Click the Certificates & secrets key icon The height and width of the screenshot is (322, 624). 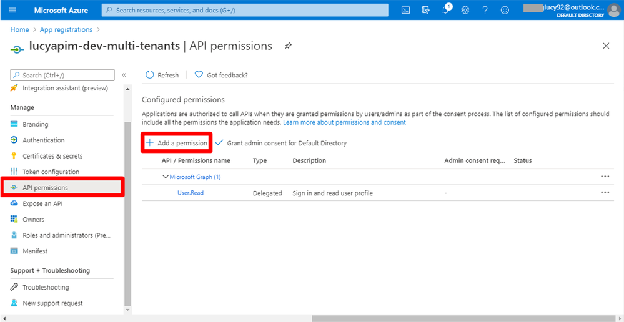coord(14,156)
